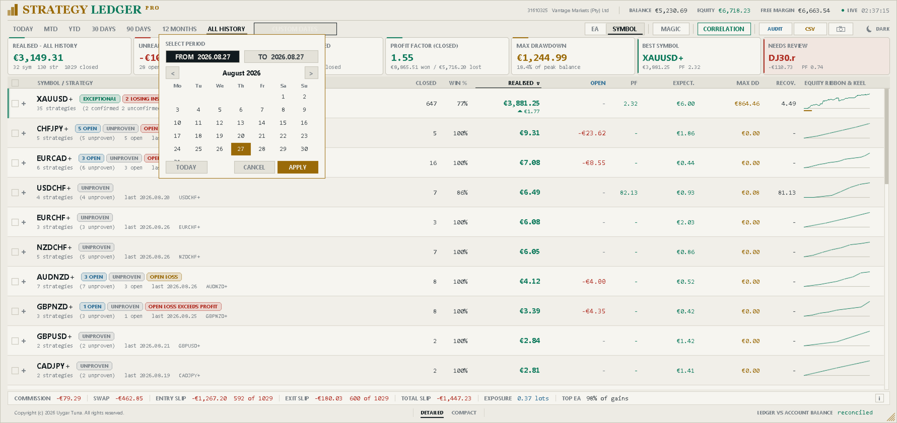
Task: Sort by the OPEN column header
Action: pyautogui.click(x=598, y=83)
